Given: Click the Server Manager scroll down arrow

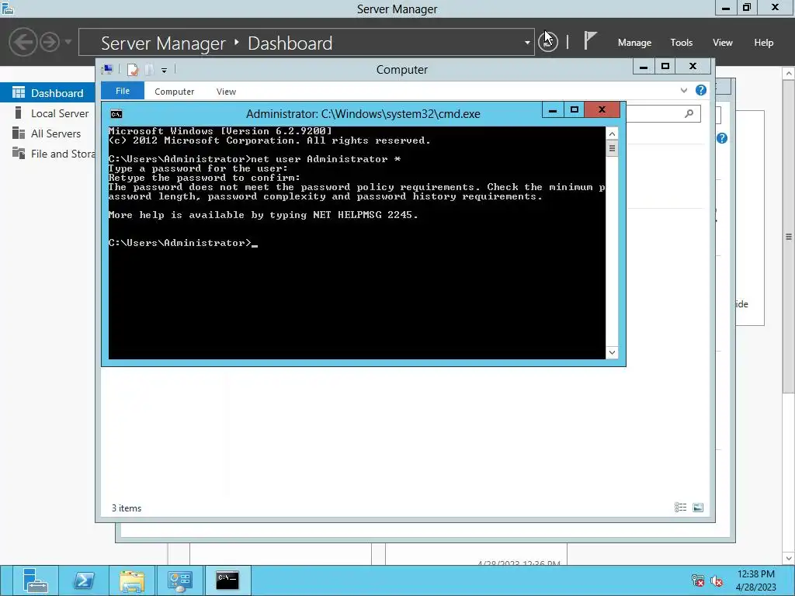Looking at the screenshot, I should (789, 559).
